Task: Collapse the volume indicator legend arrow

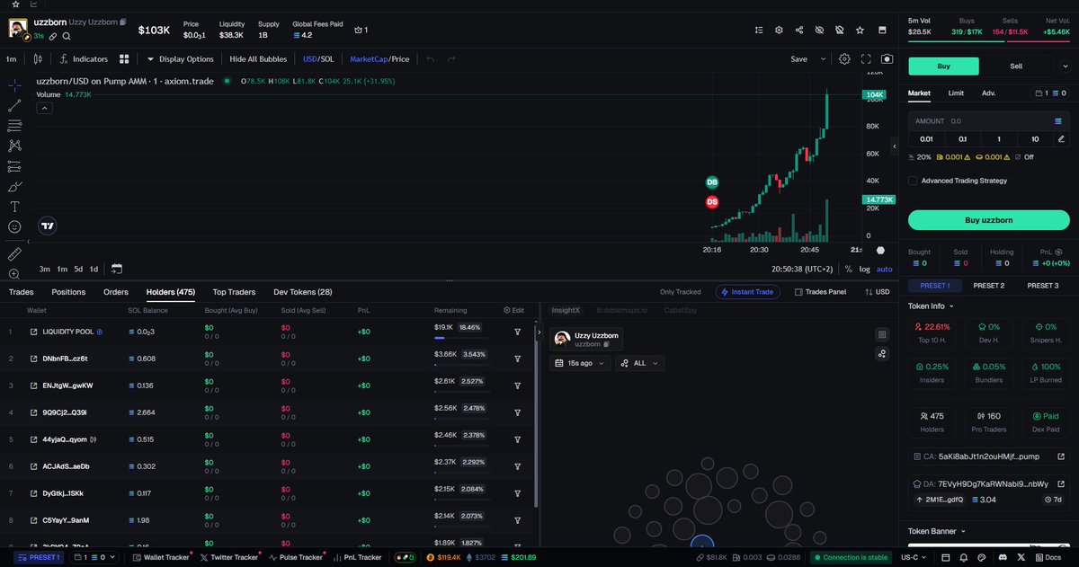Action: coord(44,108)
